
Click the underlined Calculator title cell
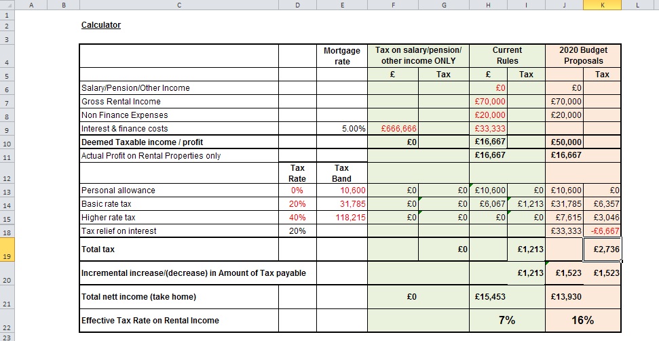pos(101,26)
